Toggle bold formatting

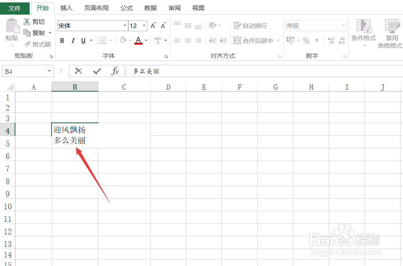(62, 41)
